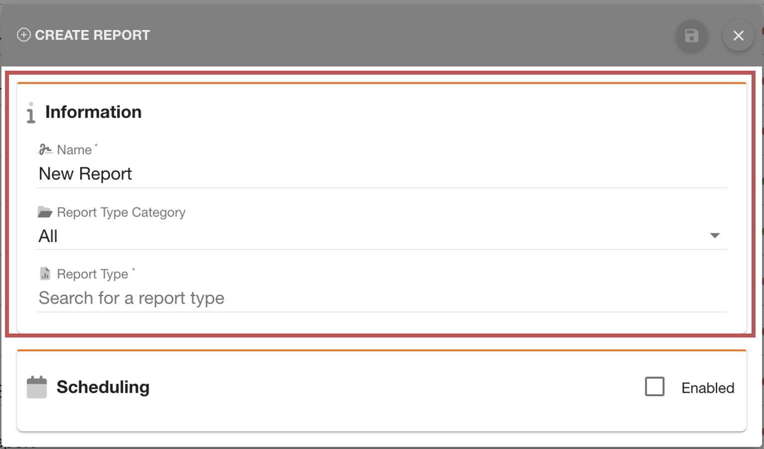This screenshot has width=764, height=449.
Task: Click the CREATE REPORT title text
Action: coord(92,35)
